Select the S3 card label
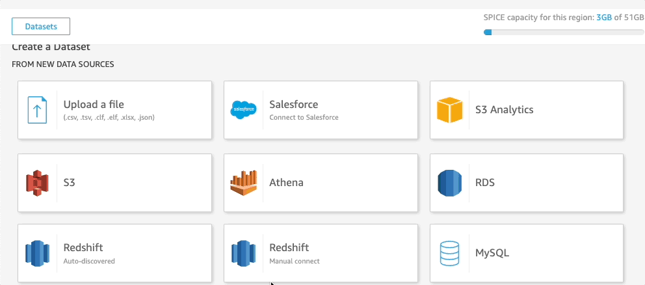This screenshot has height=285, width=645. click(69, 182)
